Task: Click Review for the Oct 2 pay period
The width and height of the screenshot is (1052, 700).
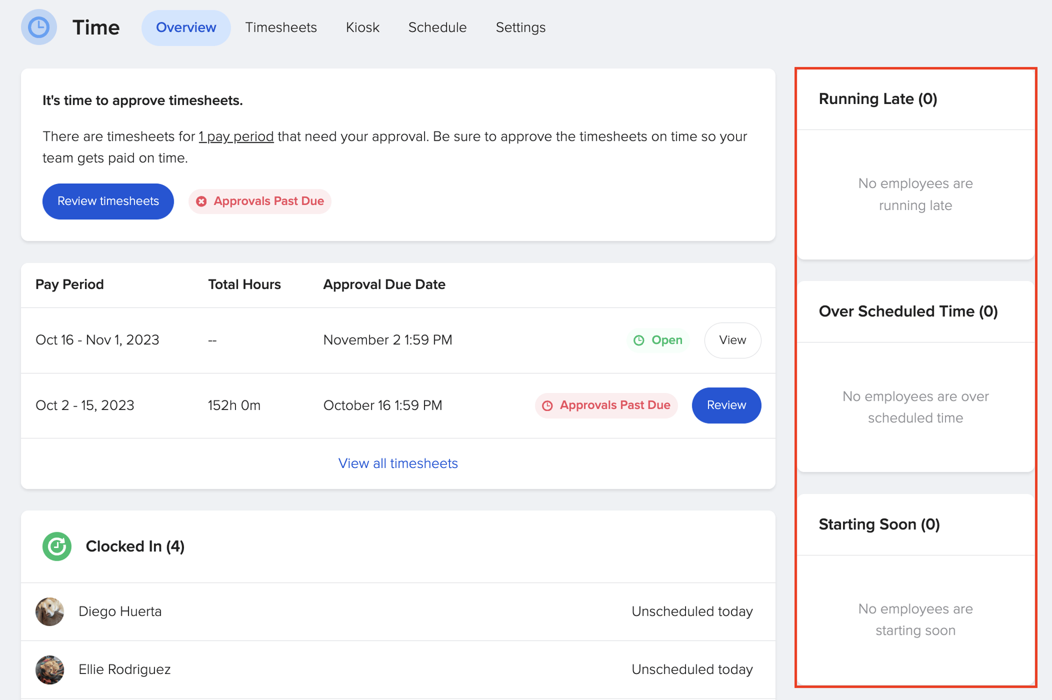Action: tap(726, 405)
